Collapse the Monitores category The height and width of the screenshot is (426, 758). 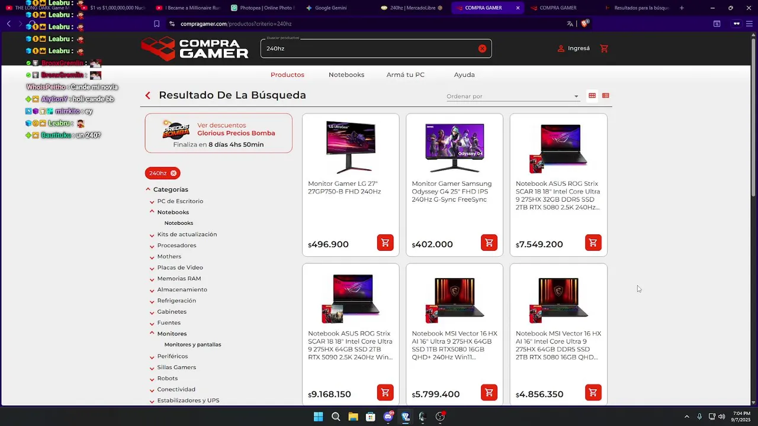click(x=152, y=333)
